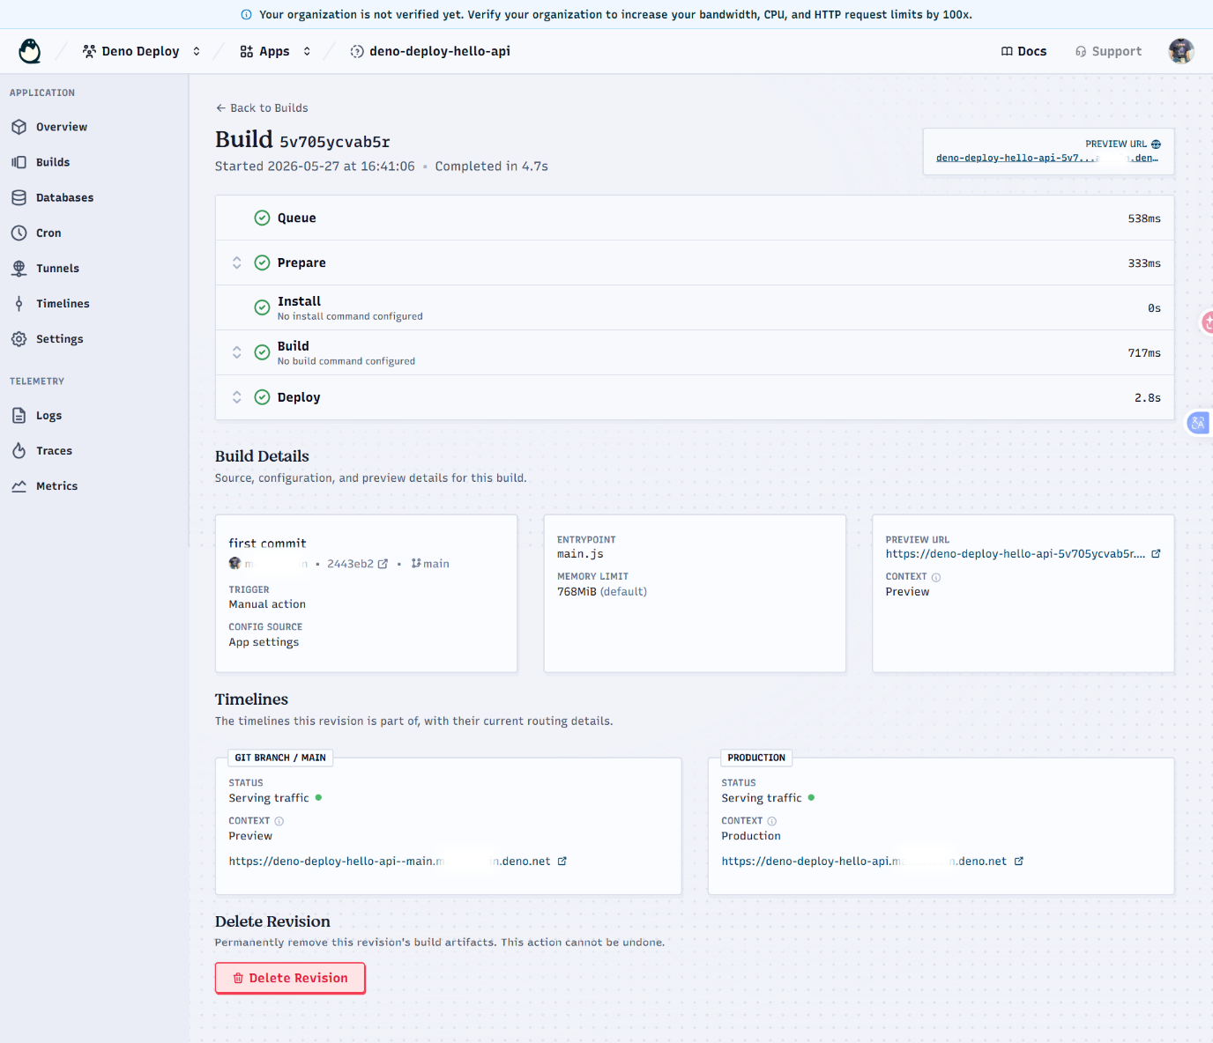Open the production deployment URL
1213x1043 pixels.
click(x=864, y=862)
